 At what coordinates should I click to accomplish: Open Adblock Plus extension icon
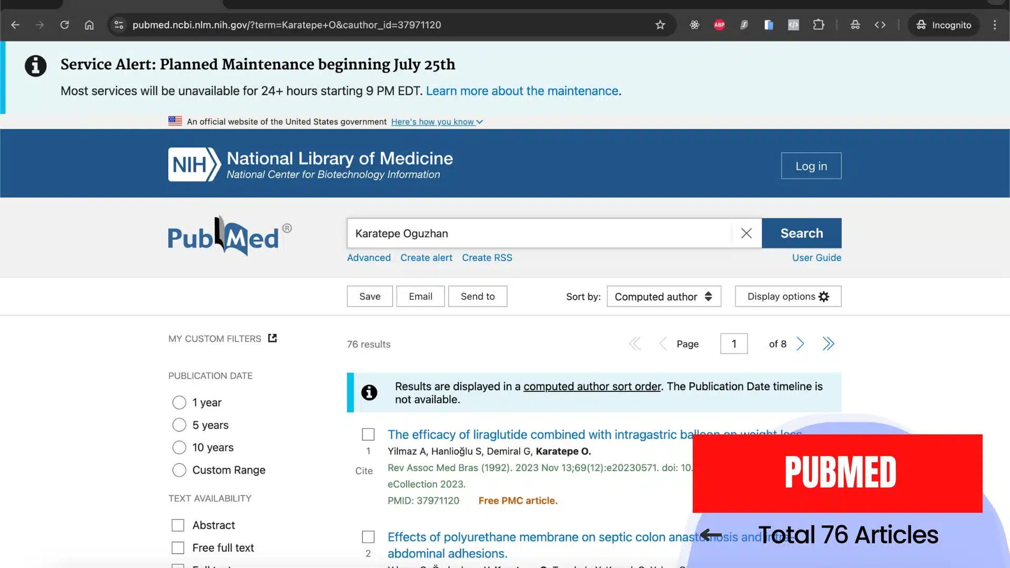(x=719, y=25)
